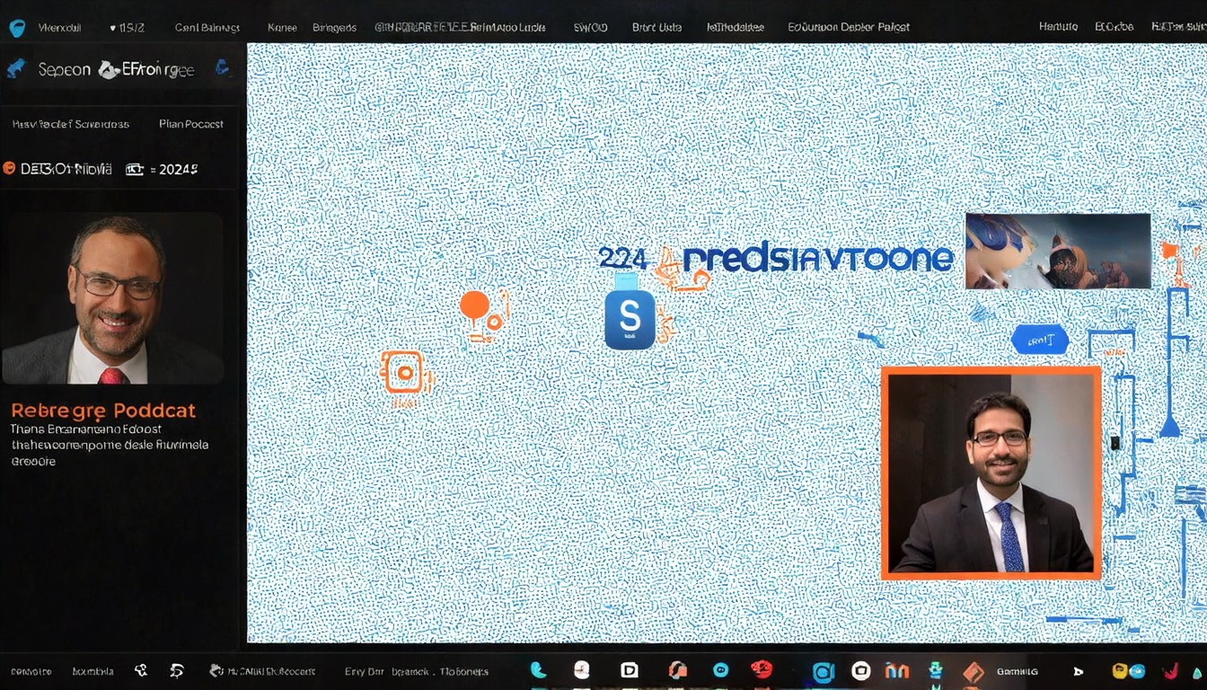Select the orange-framed portrait with blue tie
The image size is (1207, 690).
click(991, 473)
